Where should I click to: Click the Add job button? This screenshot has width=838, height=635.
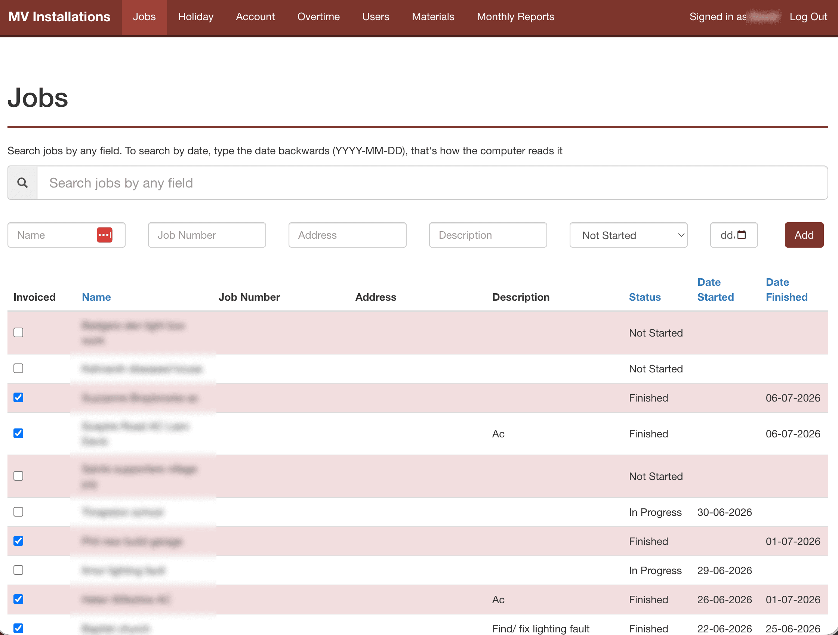click(804, 235)
